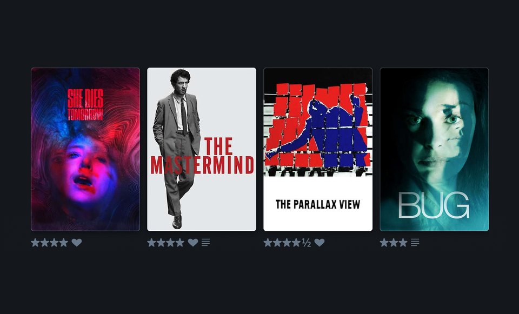Screen dimensions: 519x314
Task: Click The Parallax View title text
Action: (x=318, y=204)
